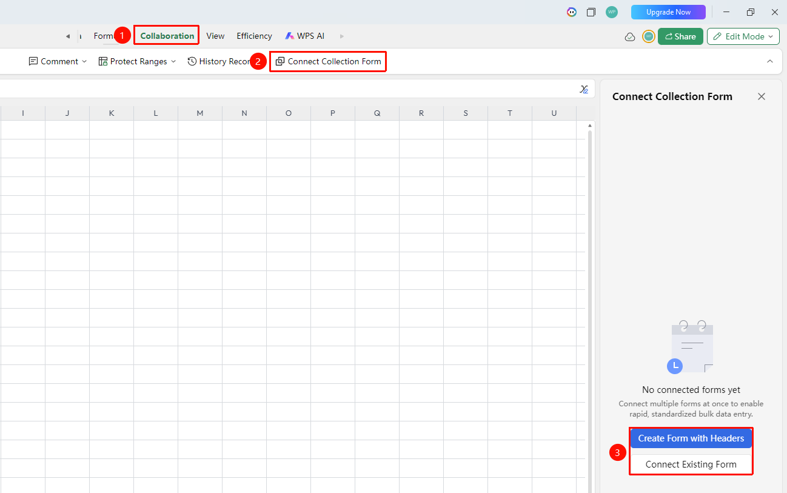Select column P header

(x=333, y=113)
